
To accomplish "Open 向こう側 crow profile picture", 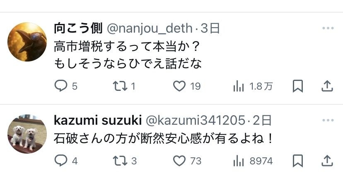I will (27, 42).
